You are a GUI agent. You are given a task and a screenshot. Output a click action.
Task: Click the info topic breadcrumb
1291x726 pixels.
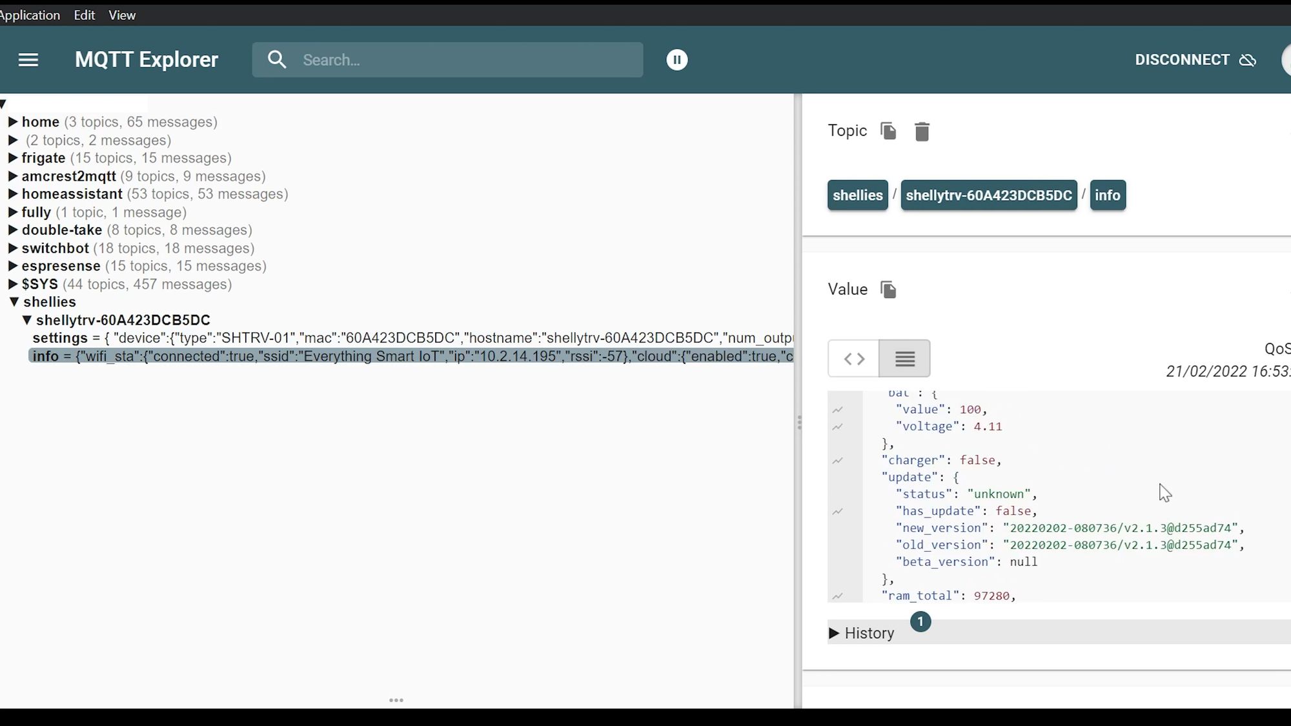click(x=1108, y=196)
